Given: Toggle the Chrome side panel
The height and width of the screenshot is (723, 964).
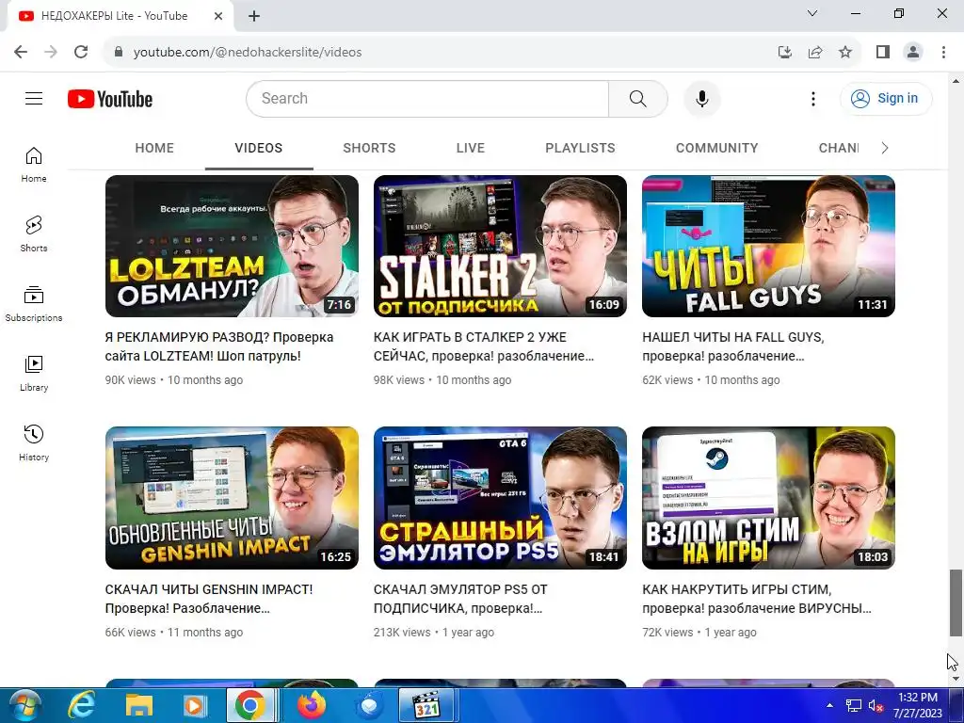Looking at the screenshot, I should pyautogui.click(x=883, y=52).
